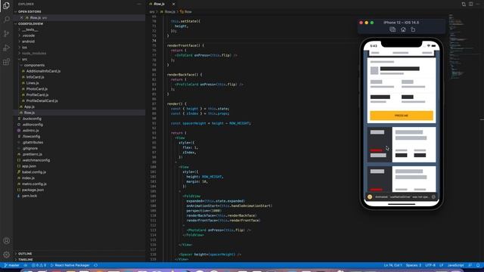Open .editorconfig file
The image size is (484, 272).
33,125
